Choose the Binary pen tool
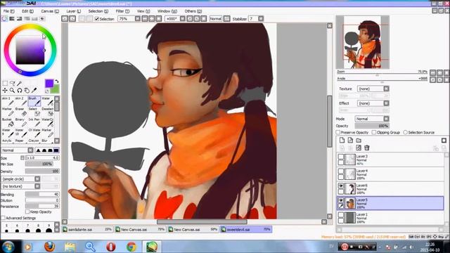This screenshot has width=450, height=253. coord(21,123)
